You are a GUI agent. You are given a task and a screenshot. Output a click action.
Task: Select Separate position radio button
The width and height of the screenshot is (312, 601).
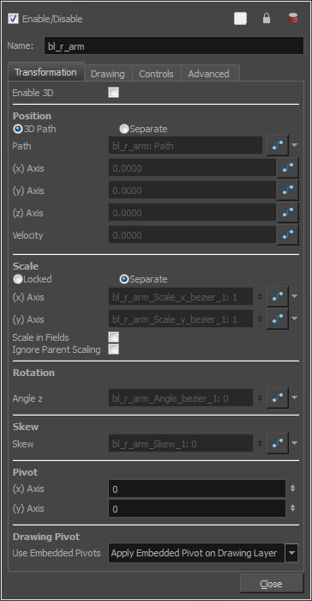(124, 129)
